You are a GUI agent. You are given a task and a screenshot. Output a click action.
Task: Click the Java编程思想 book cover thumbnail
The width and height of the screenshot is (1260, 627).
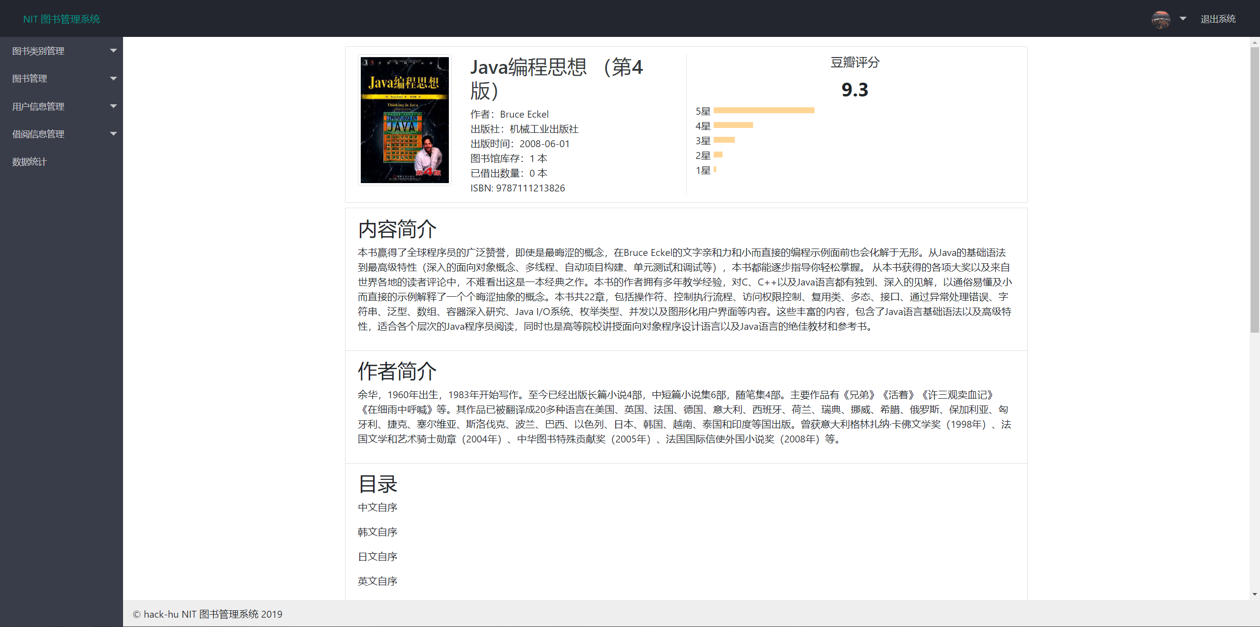(x=405, y=120)
